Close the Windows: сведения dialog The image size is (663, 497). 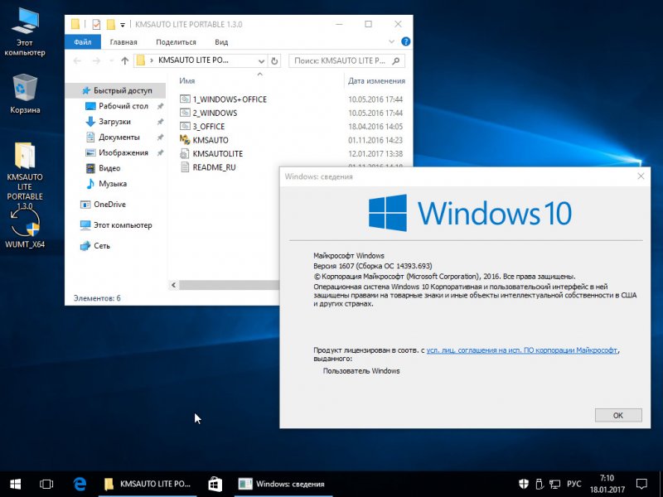tap(641, 176)
